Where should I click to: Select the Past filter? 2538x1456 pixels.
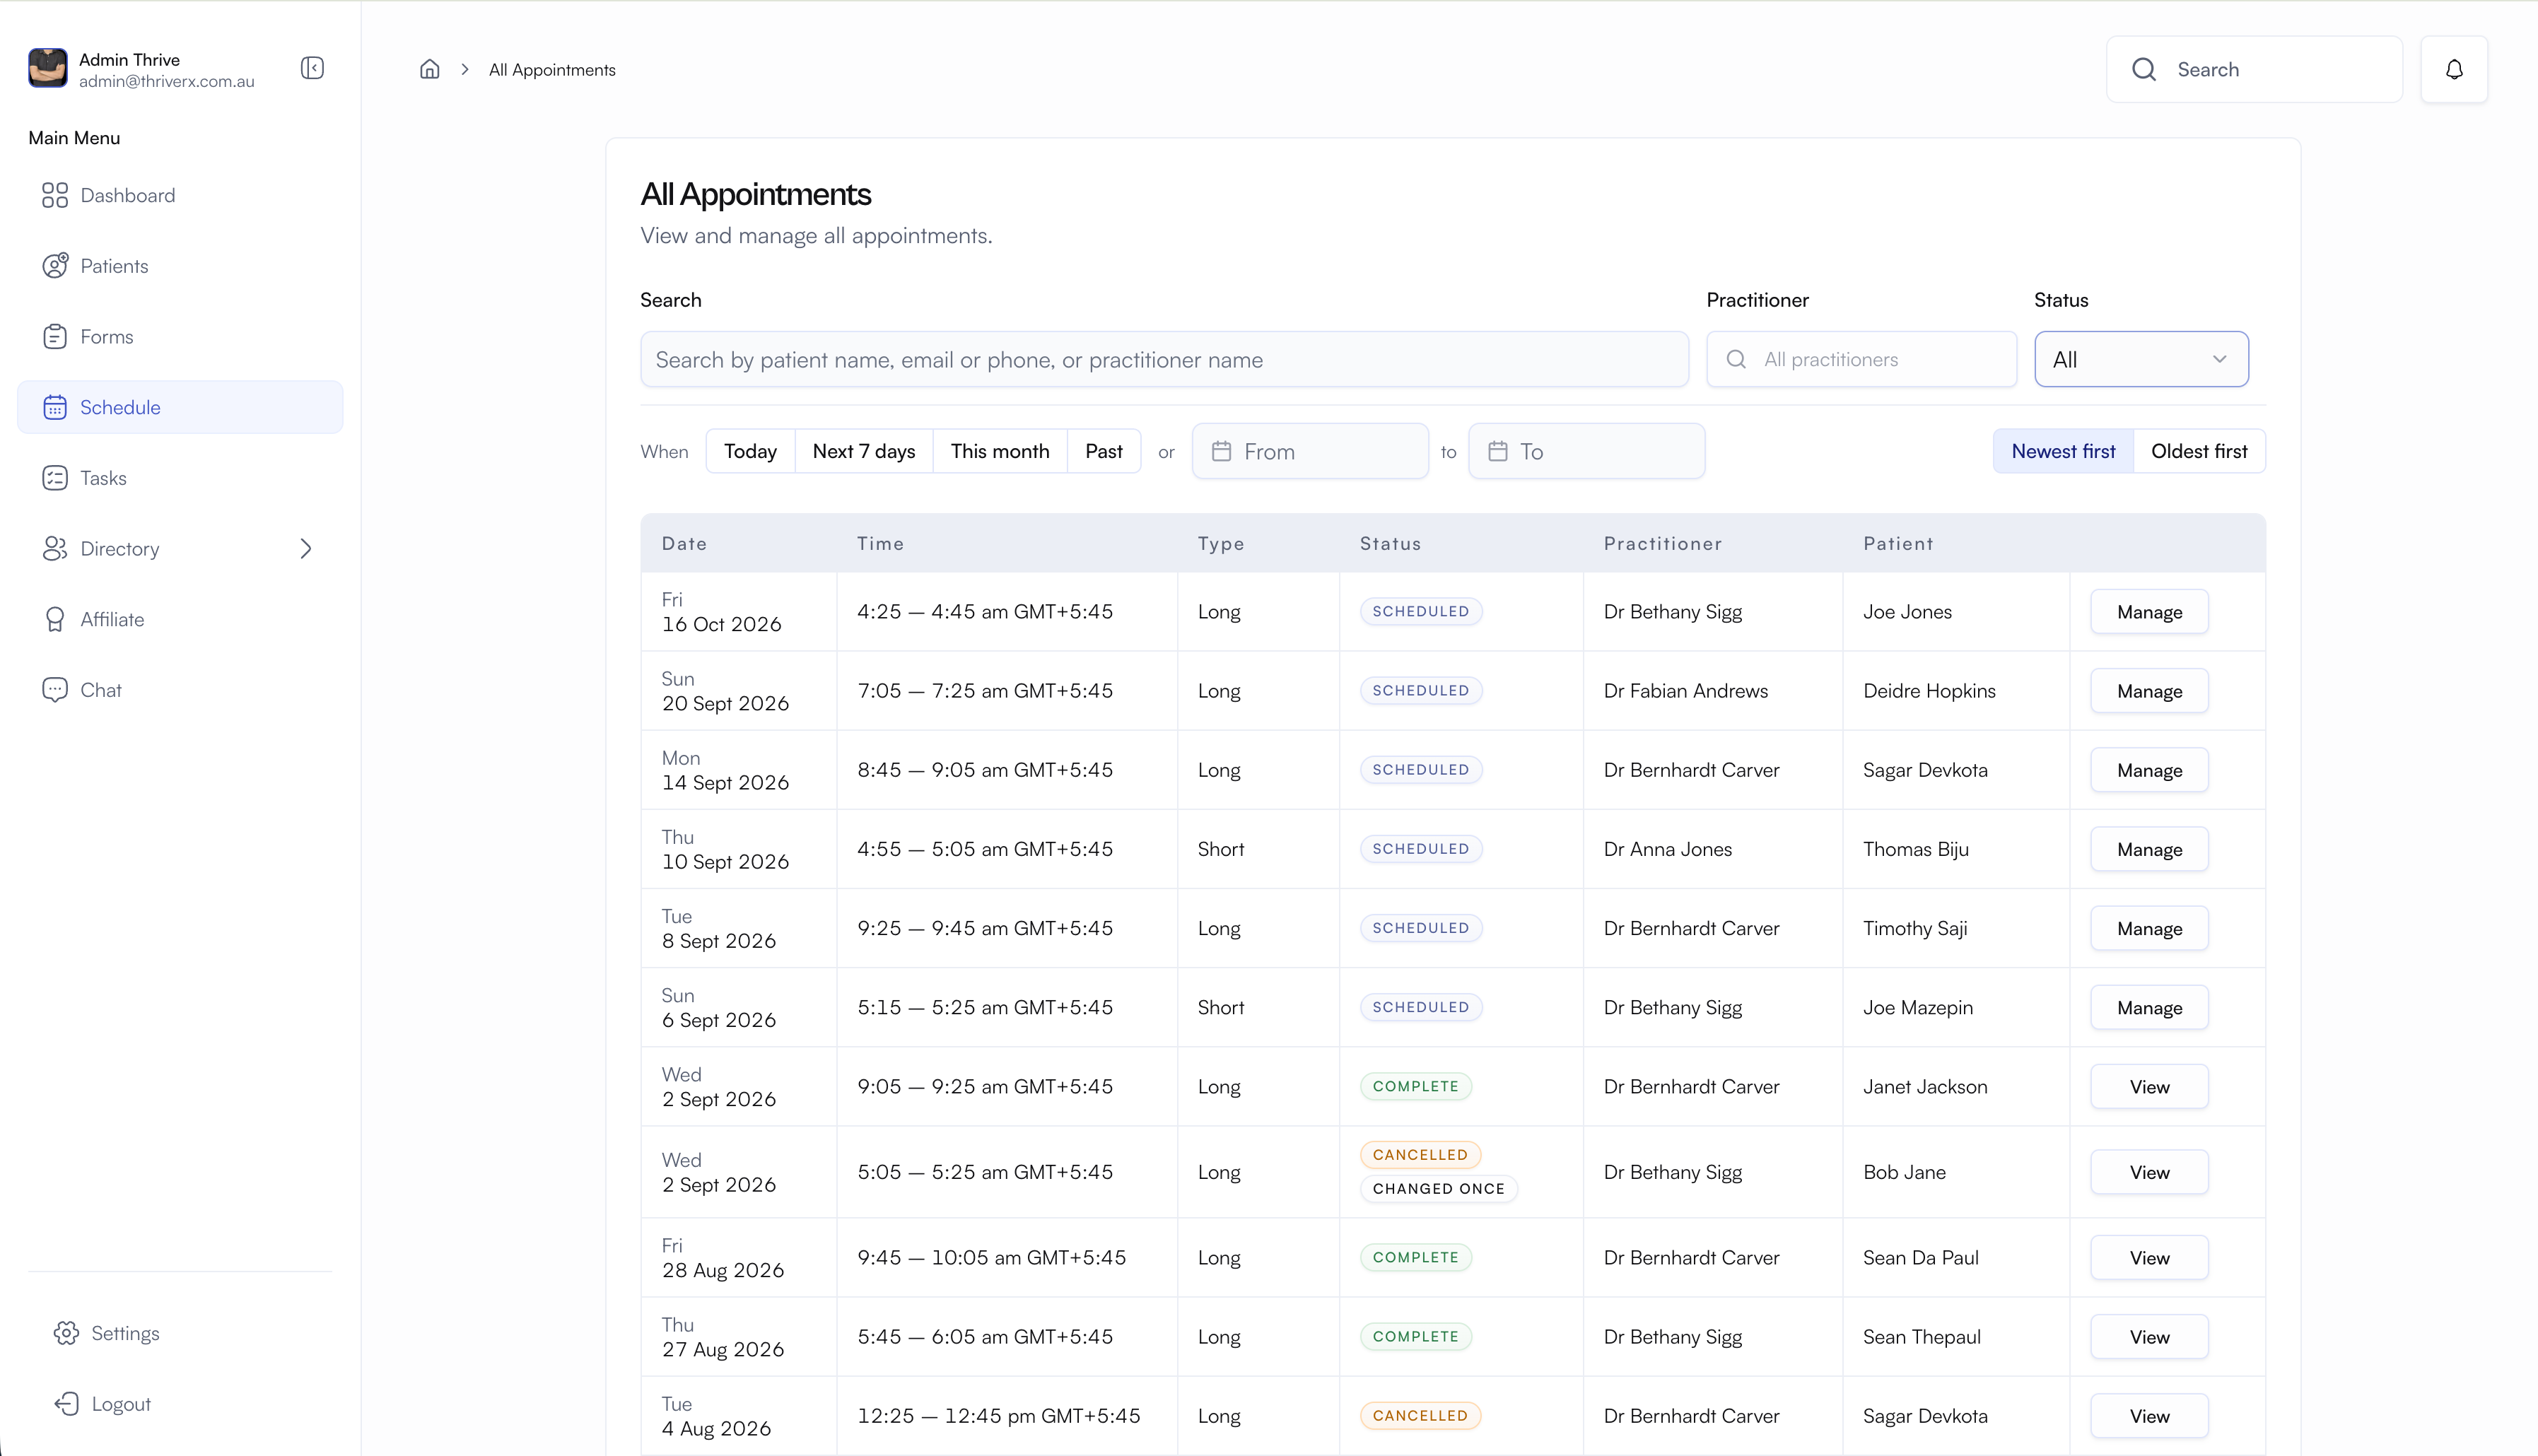[x=1104, y=451]
